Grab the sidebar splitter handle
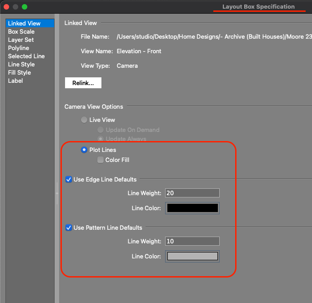Screen dimensions: 312x303 [57, 193]
